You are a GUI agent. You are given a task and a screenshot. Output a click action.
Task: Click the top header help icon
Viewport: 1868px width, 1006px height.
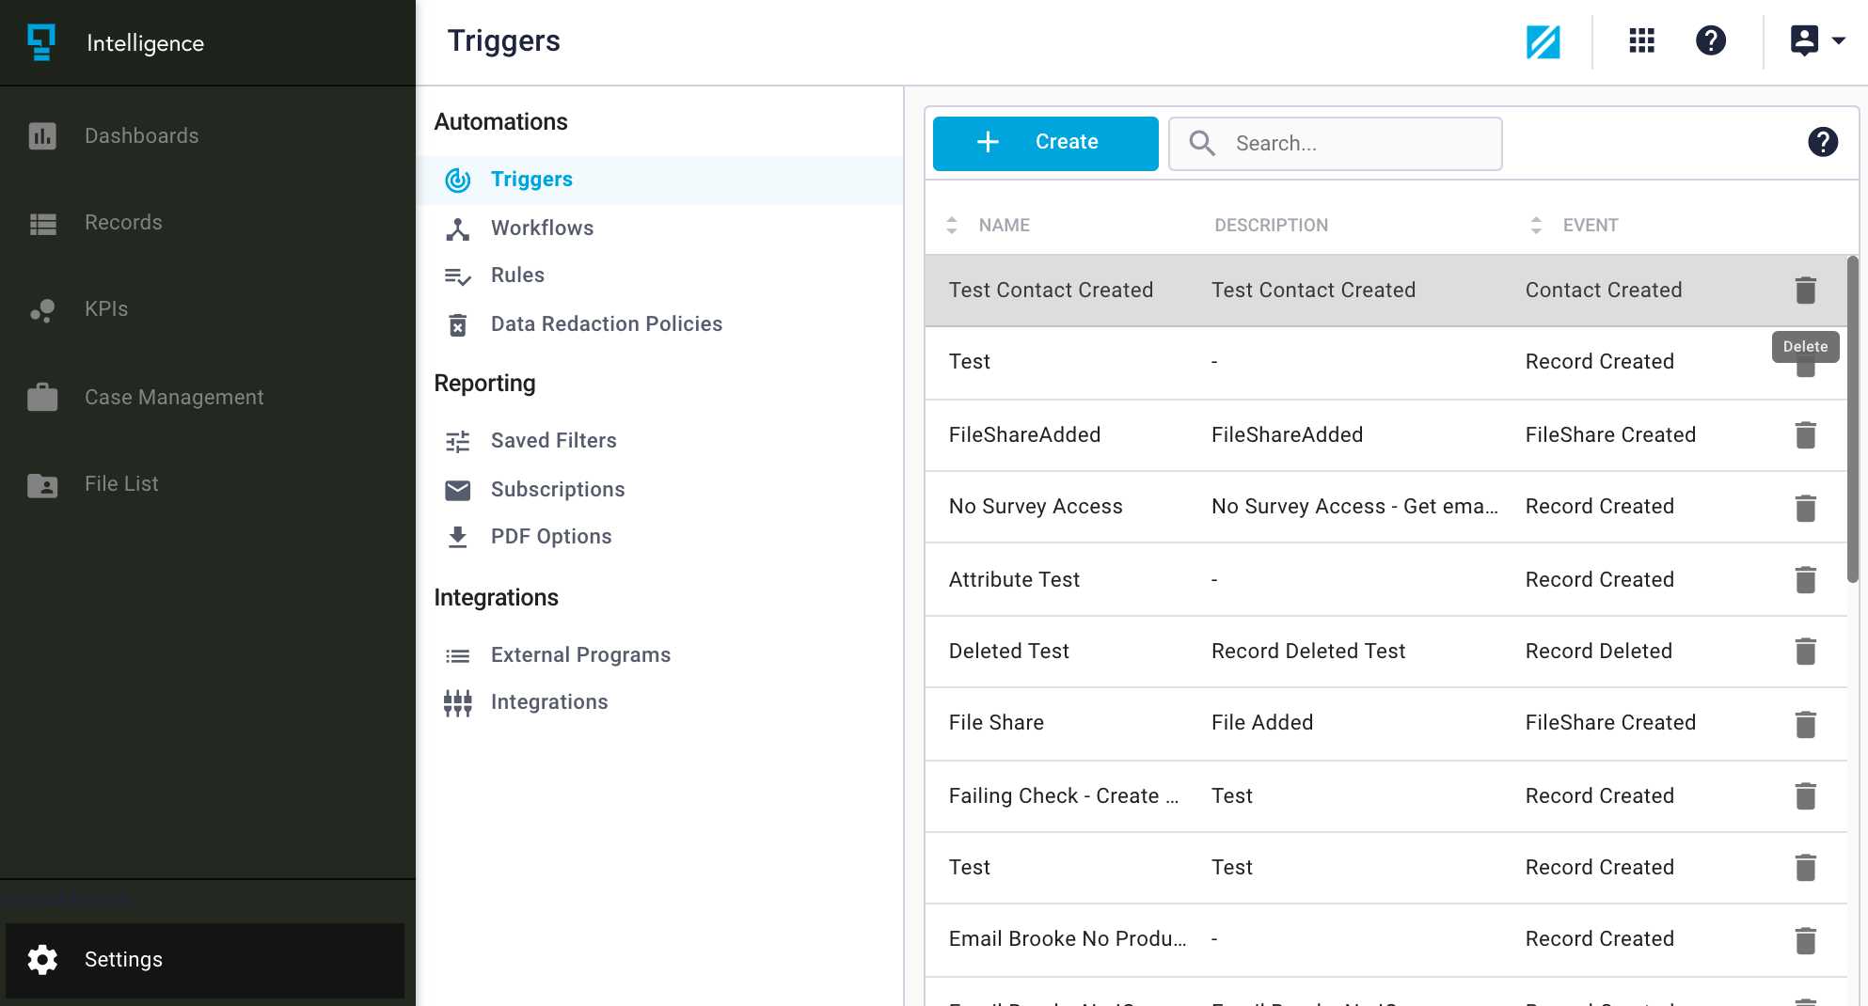1710,40
